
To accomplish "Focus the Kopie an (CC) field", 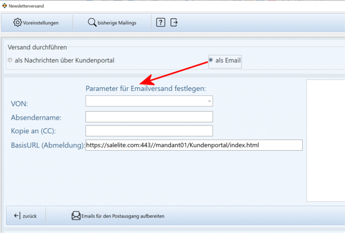I will 149,131.
